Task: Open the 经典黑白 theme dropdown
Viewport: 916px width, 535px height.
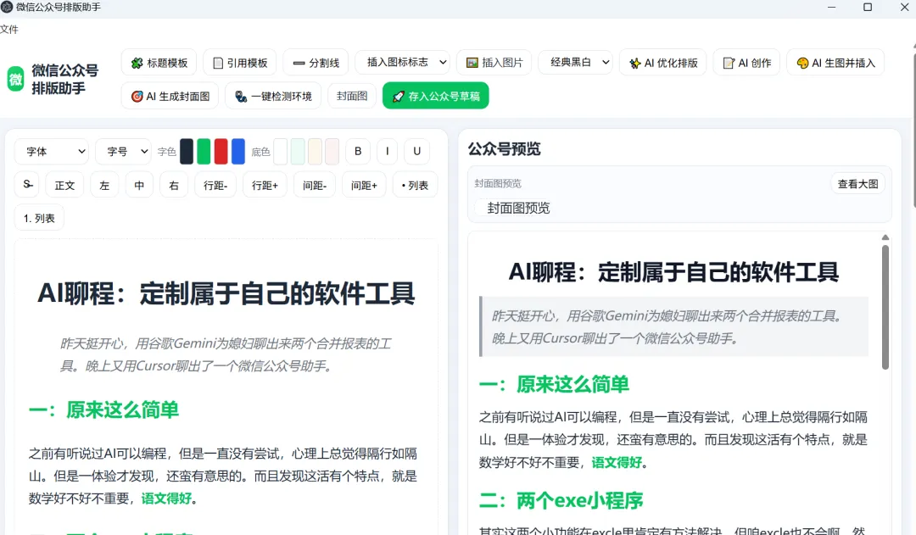Action: click(575, 62)
